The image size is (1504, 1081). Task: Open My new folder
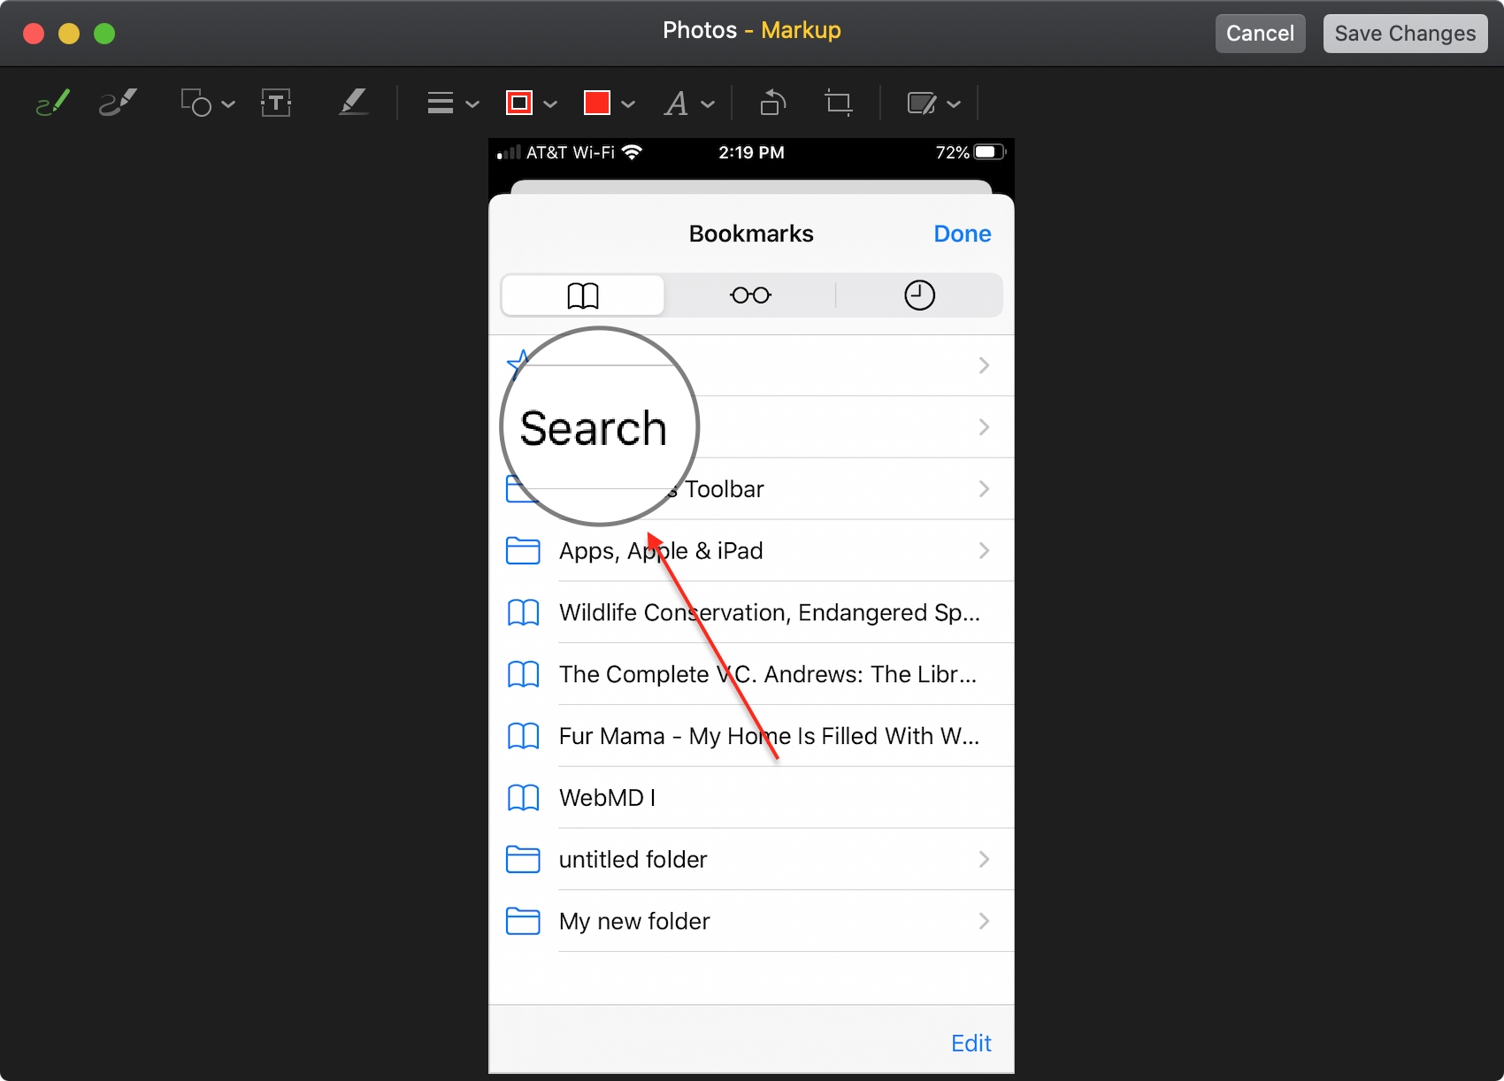click(751, 922)
